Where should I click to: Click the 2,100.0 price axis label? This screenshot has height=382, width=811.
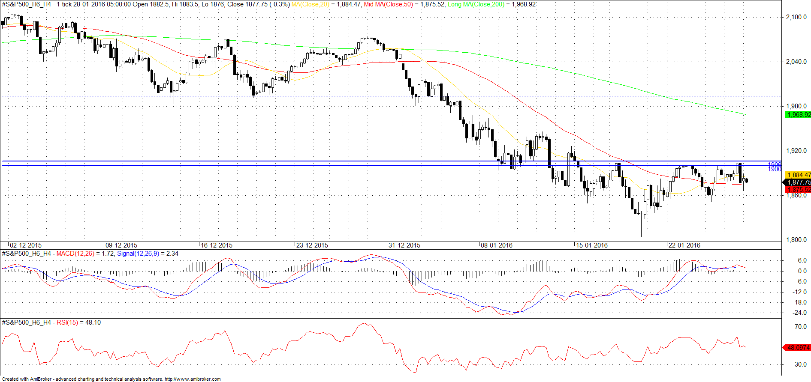(x=796, y=17)
